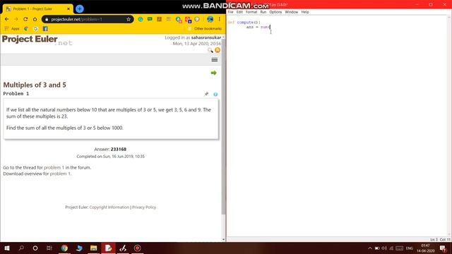
Task: Open Chrome home page button
Action: pos(35,19)
